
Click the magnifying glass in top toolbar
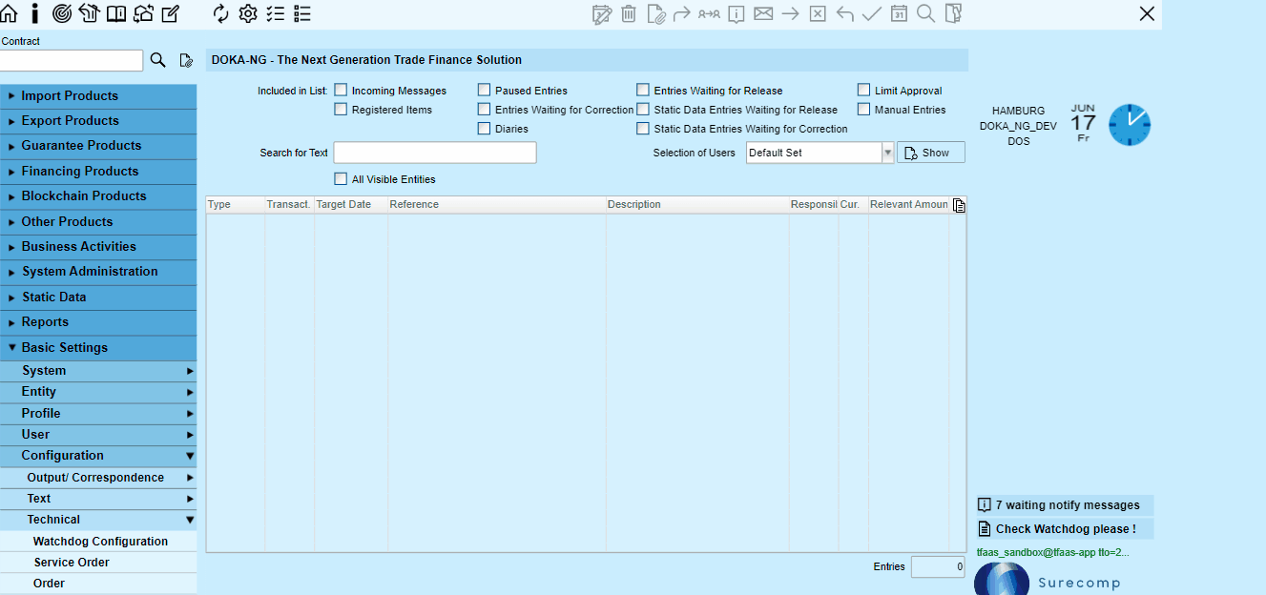coord(925,13)
